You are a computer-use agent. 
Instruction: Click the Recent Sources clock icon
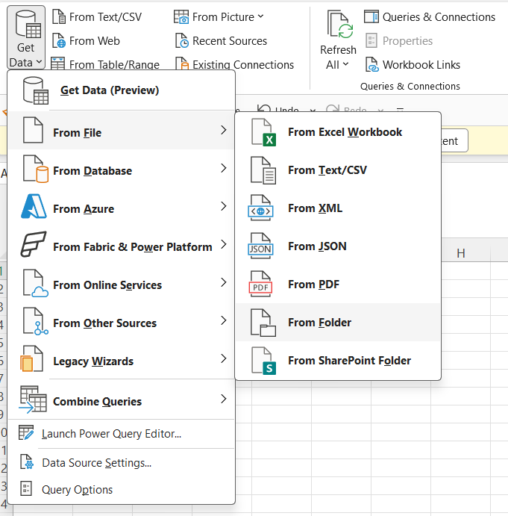coord(182,41)
